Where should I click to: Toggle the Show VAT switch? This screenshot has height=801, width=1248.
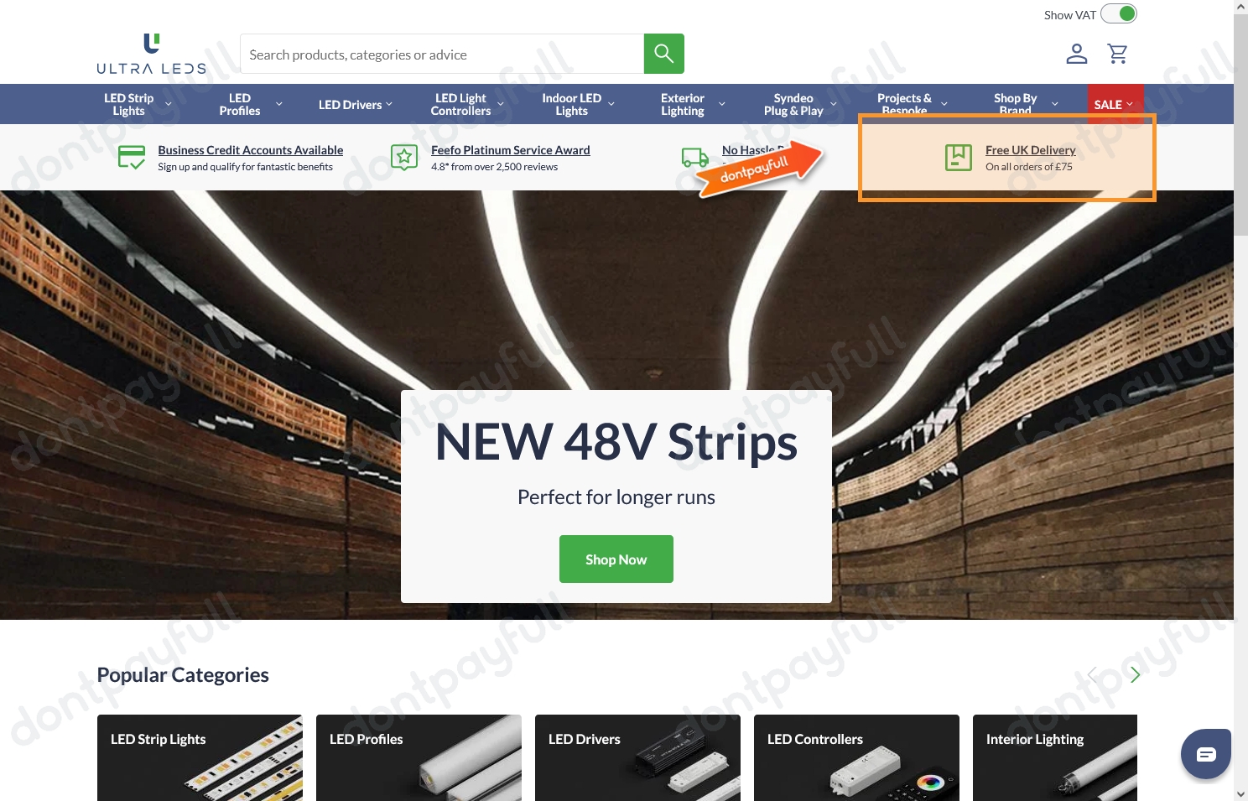1118,14
